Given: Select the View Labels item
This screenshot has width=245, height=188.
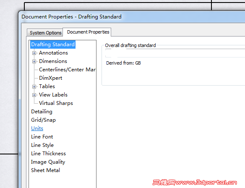Looking at the screenshot, I should pyautogui.click(x=53, y=95).
